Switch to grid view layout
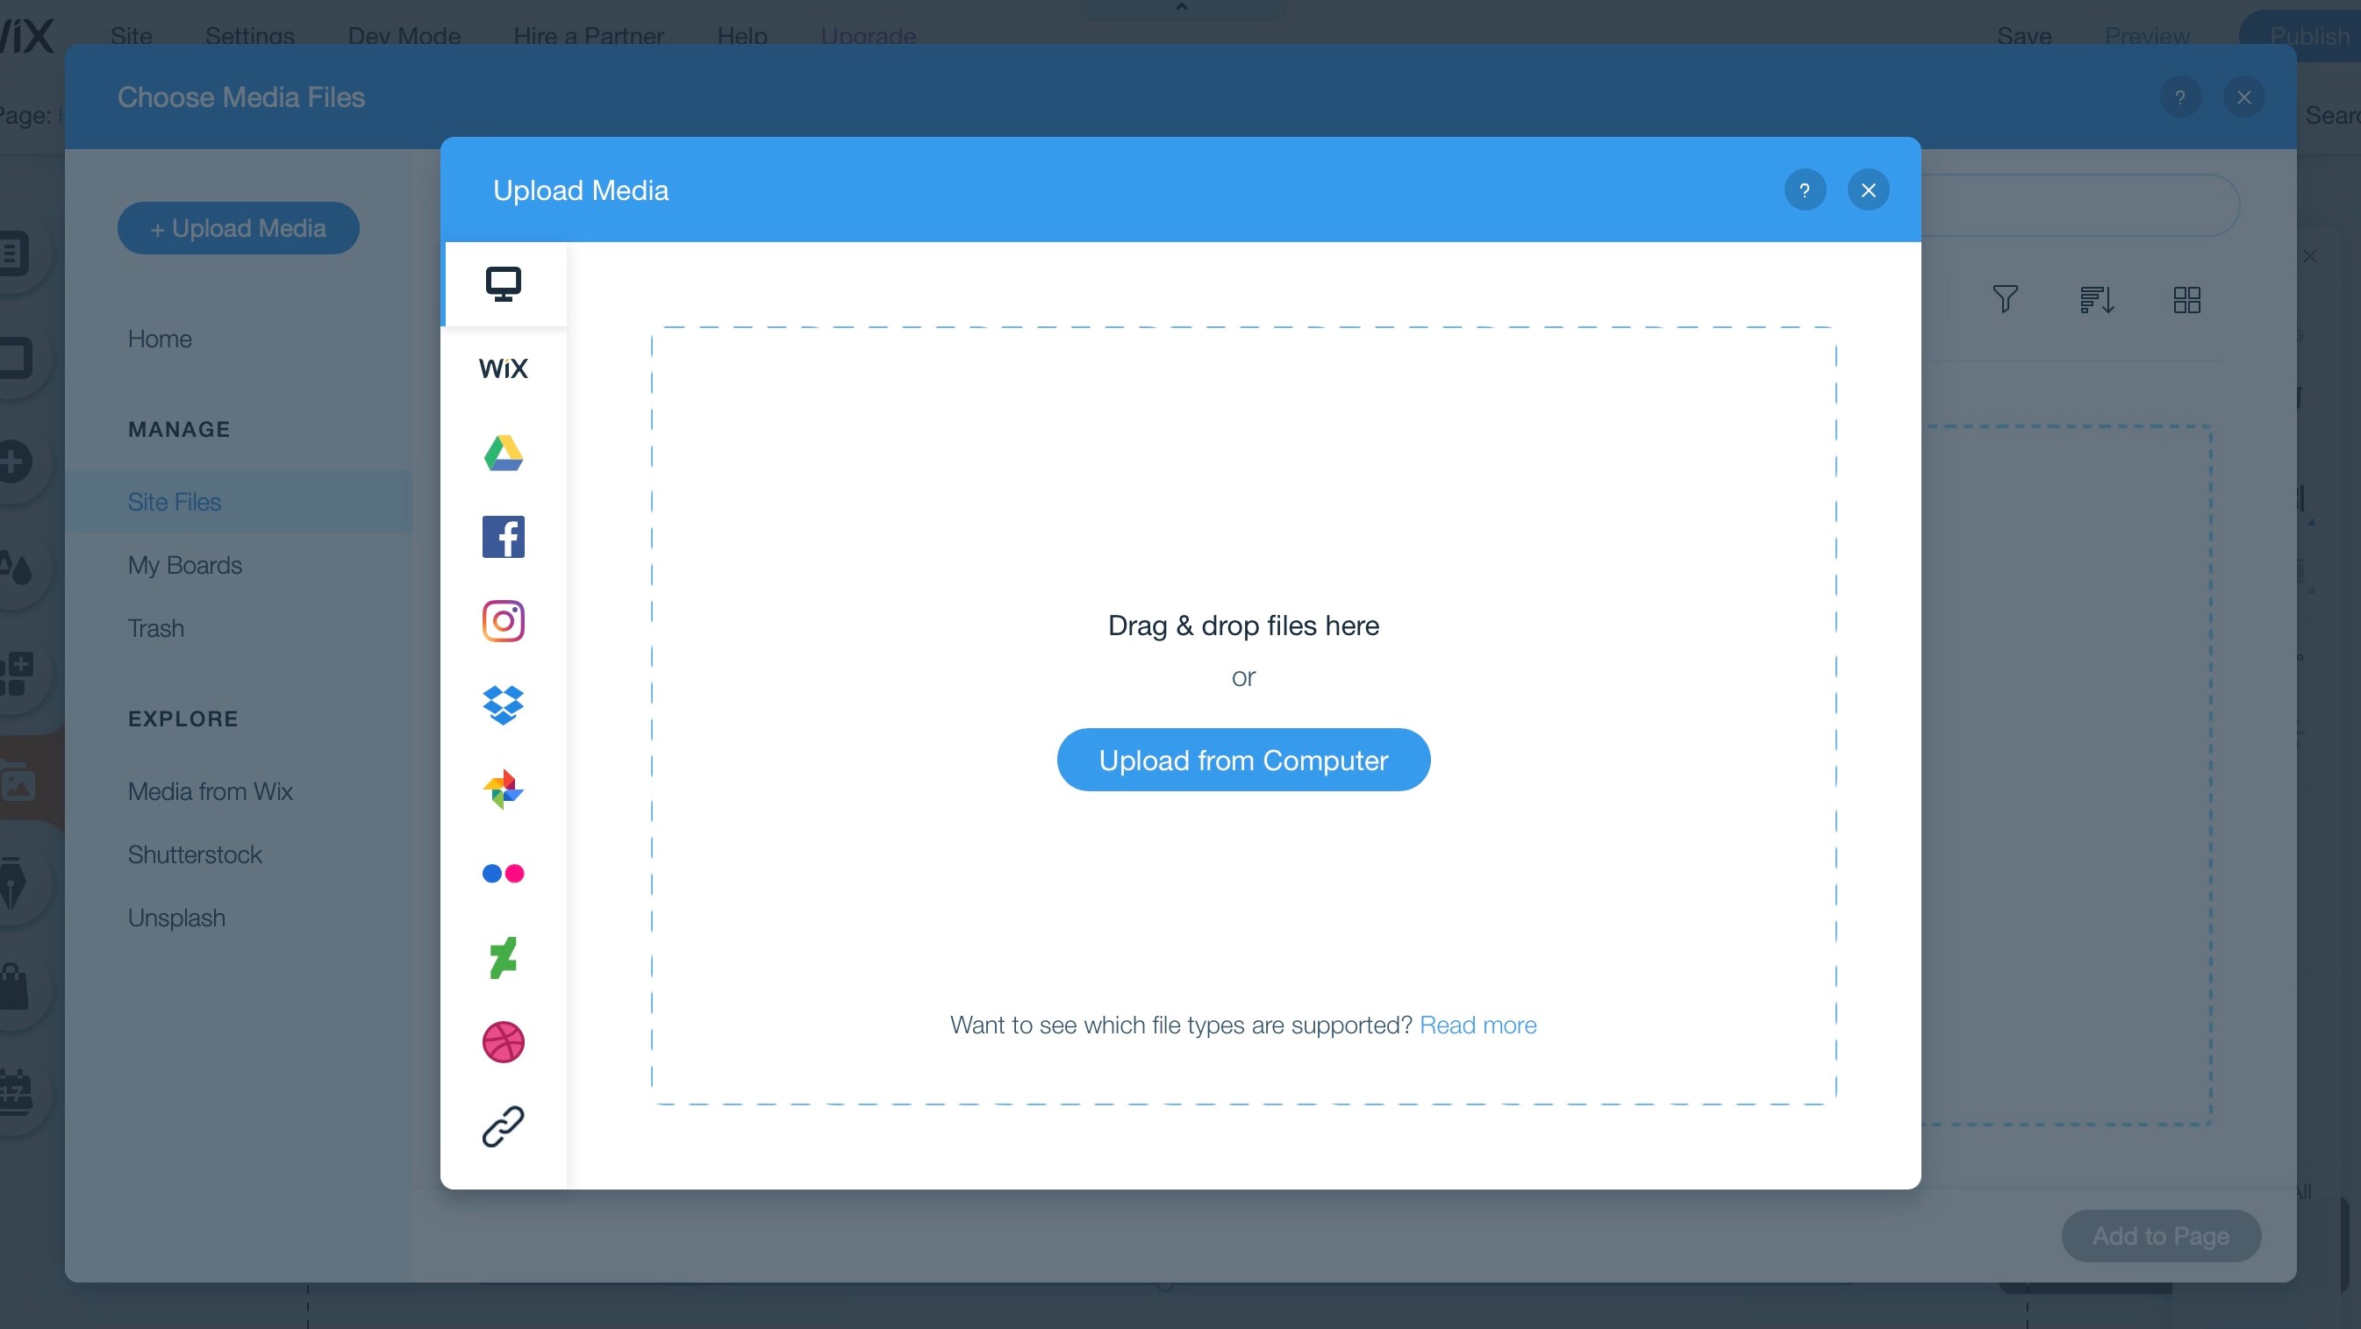The height and width of the screenshot is (1329, 2361). coord(2187,298)
